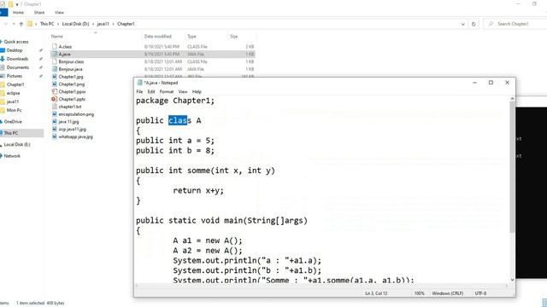Sort files by Date modified column
This screenshot has width=547, height=307.
pyautogui.click(x=157, y=36)
